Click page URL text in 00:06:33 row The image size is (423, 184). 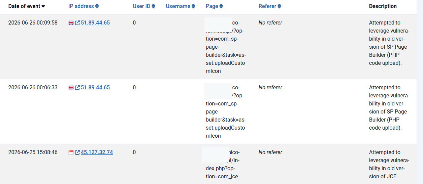click(226, 111)
